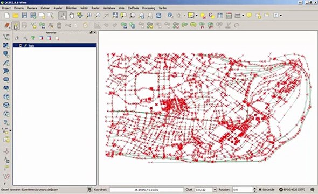Image resolution: width=318 pixels, height=194 pixels.
Task: Open the new layer sidebar dropdown arrow
Action: 10,130
